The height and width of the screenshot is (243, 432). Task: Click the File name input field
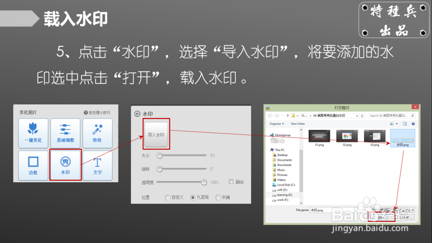(x=339, y=210)
